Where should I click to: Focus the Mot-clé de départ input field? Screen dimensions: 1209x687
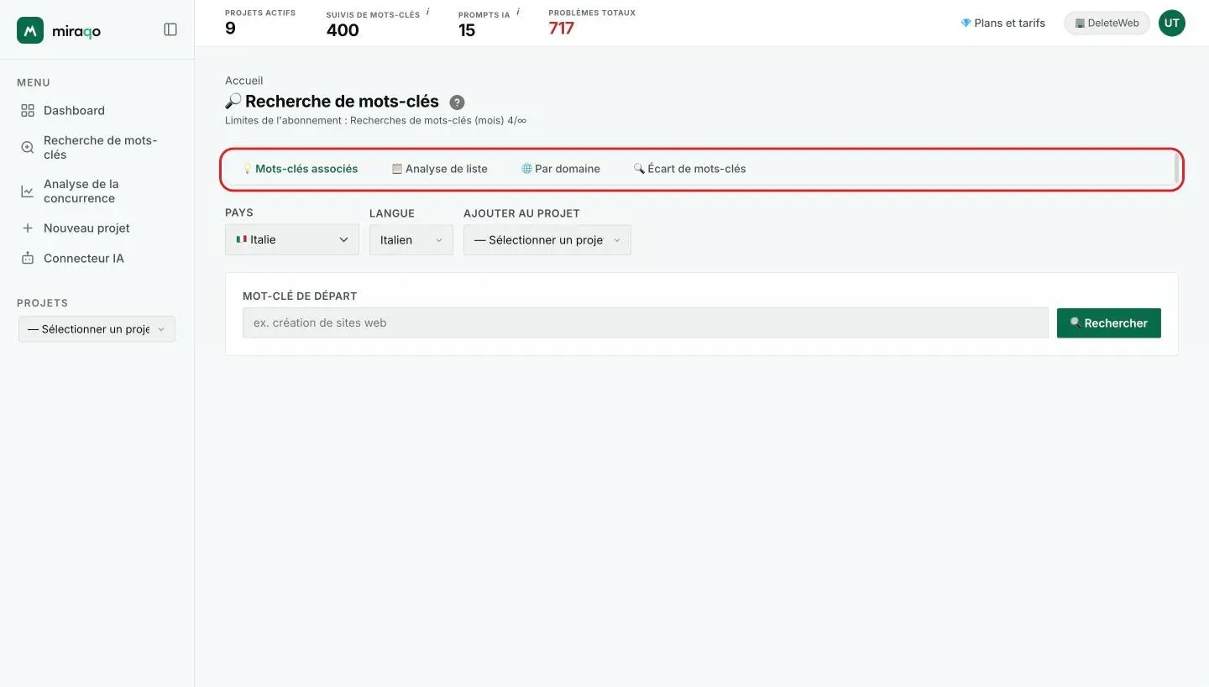pos(646,323)
